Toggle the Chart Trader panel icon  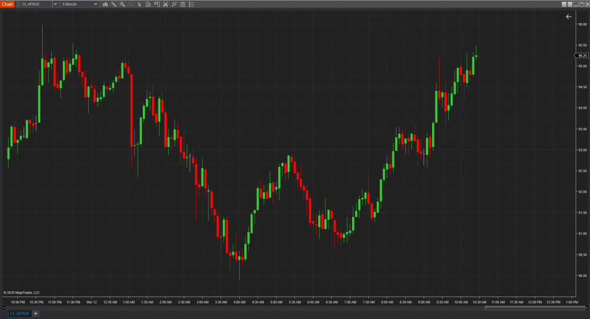[x=157, y=4]
